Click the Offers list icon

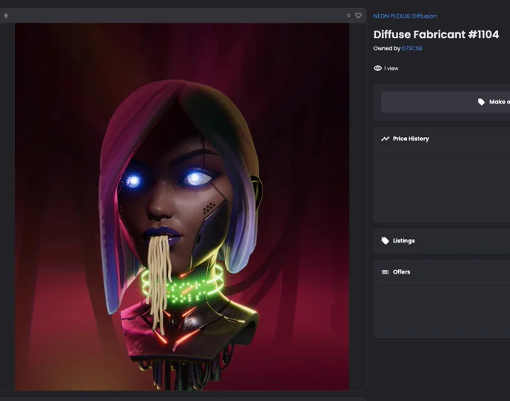[x=385, y=272]
